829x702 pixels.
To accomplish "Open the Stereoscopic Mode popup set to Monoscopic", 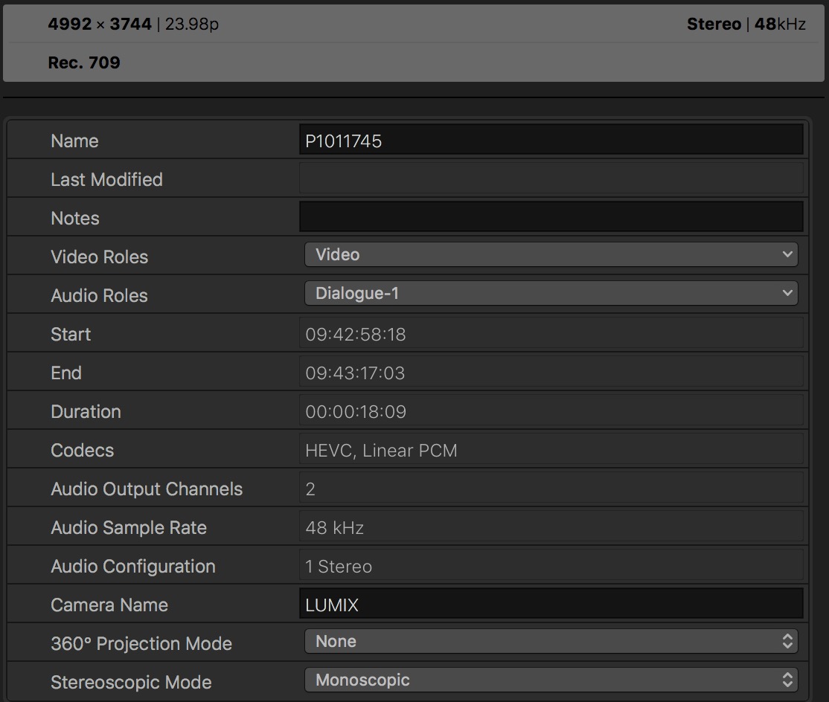I will tap(551, 680).
